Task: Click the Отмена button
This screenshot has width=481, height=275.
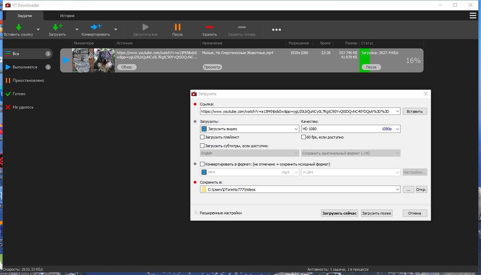Action: tap(415, 213)
